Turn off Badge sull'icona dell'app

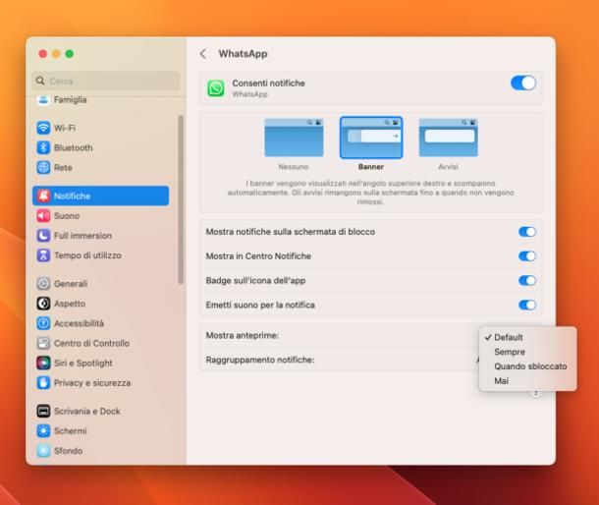[x=527, y=281]
